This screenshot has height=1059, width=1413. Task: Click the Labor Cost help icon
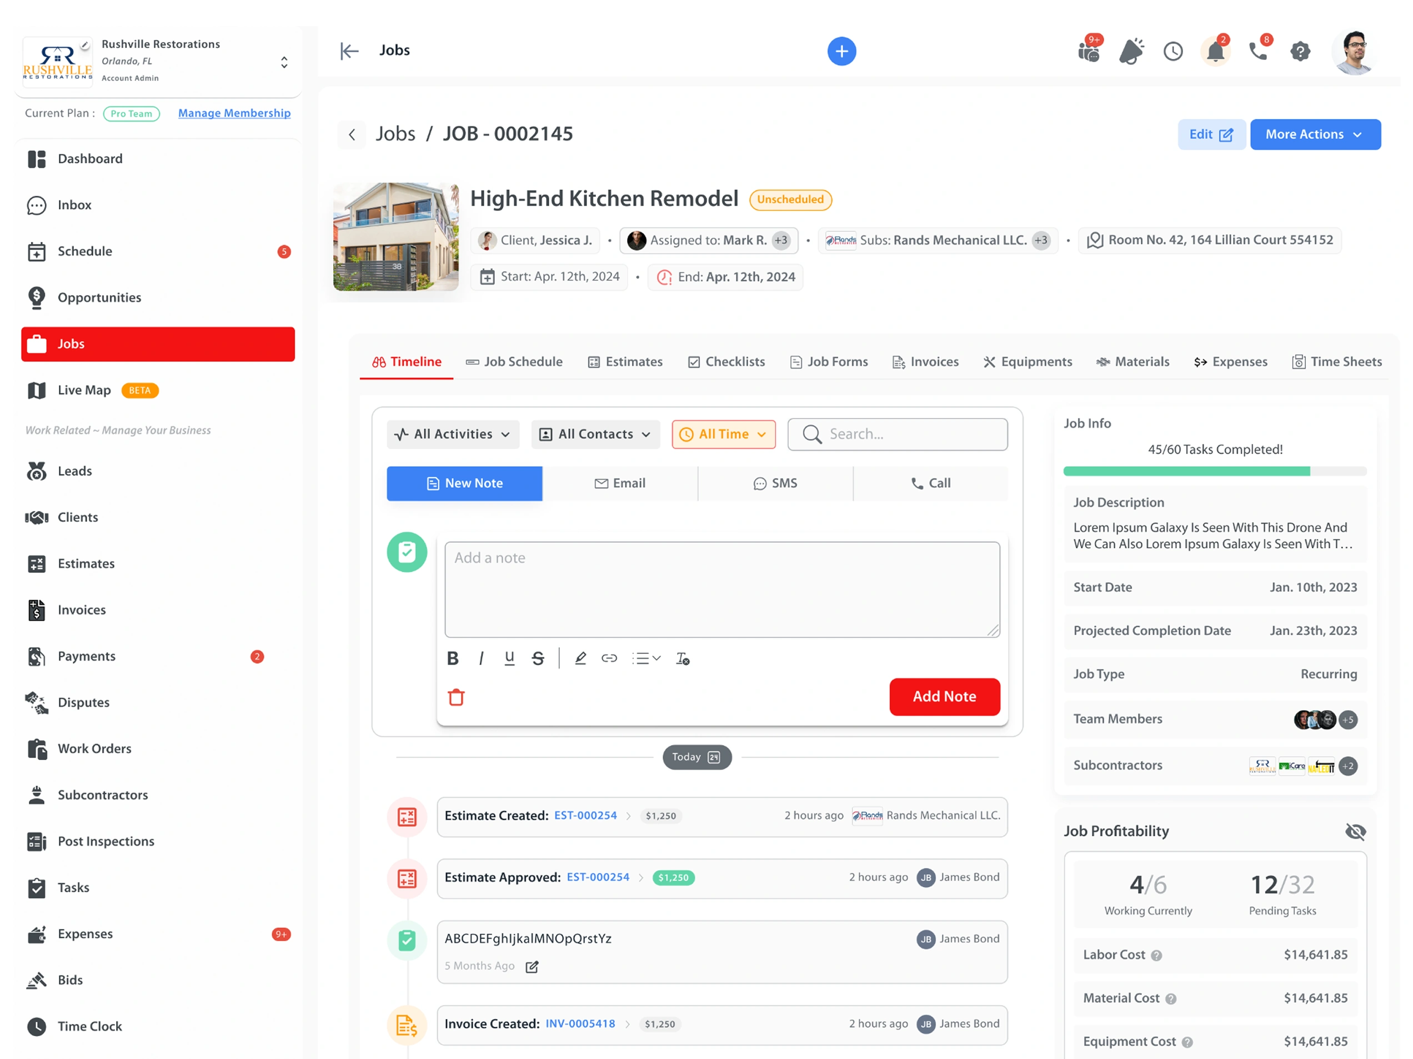coord(1156,956)
